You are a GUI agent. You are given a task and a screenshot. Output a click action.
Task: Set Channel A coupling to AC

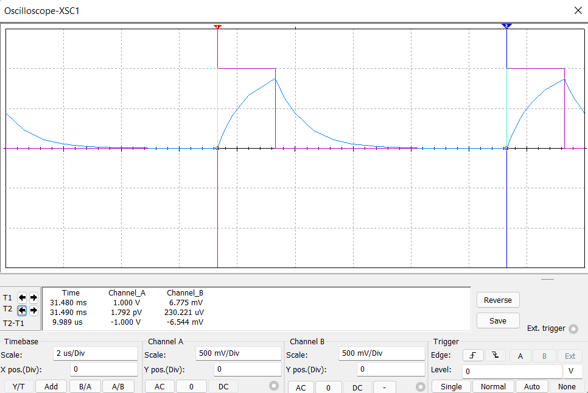(159, 386)
